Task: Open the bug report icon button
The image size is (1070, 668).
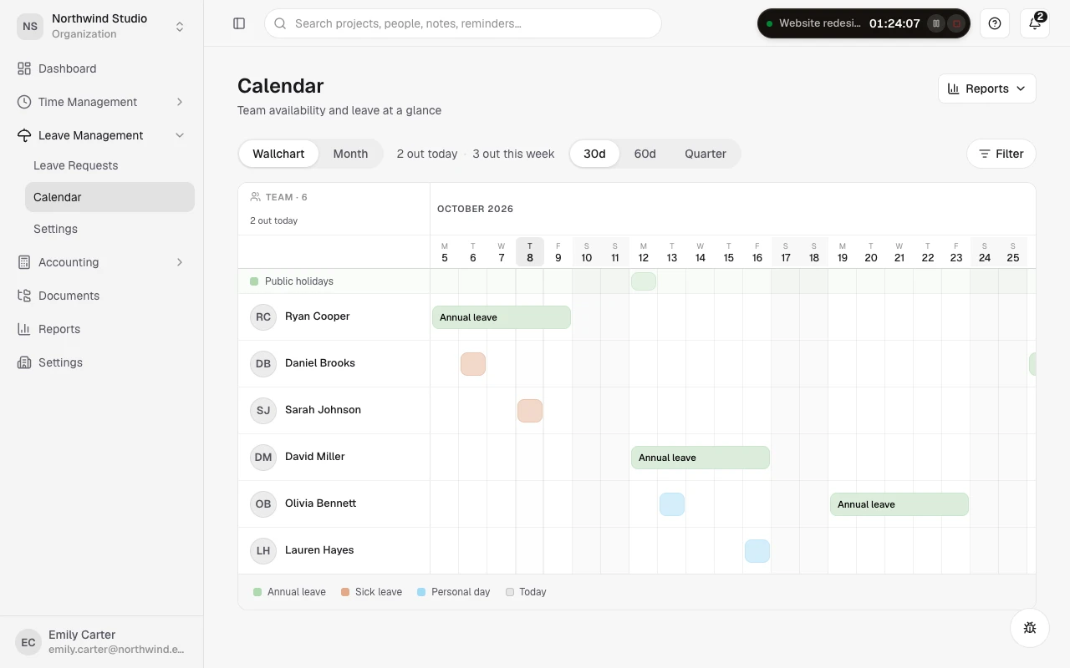Action: [1030, 628]
